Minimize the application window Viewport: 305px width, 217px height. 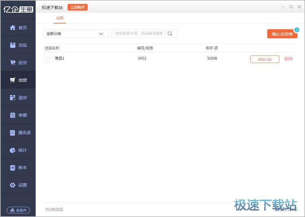pyautogui.click(x=283, y=7)
